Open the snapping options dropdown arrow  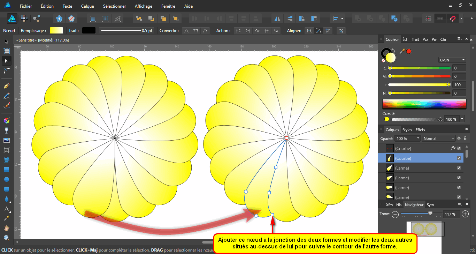461,18
